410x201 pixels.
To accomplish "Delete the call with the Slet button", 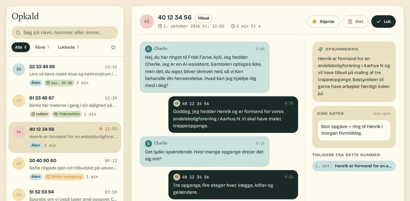I will coord(355,21).
